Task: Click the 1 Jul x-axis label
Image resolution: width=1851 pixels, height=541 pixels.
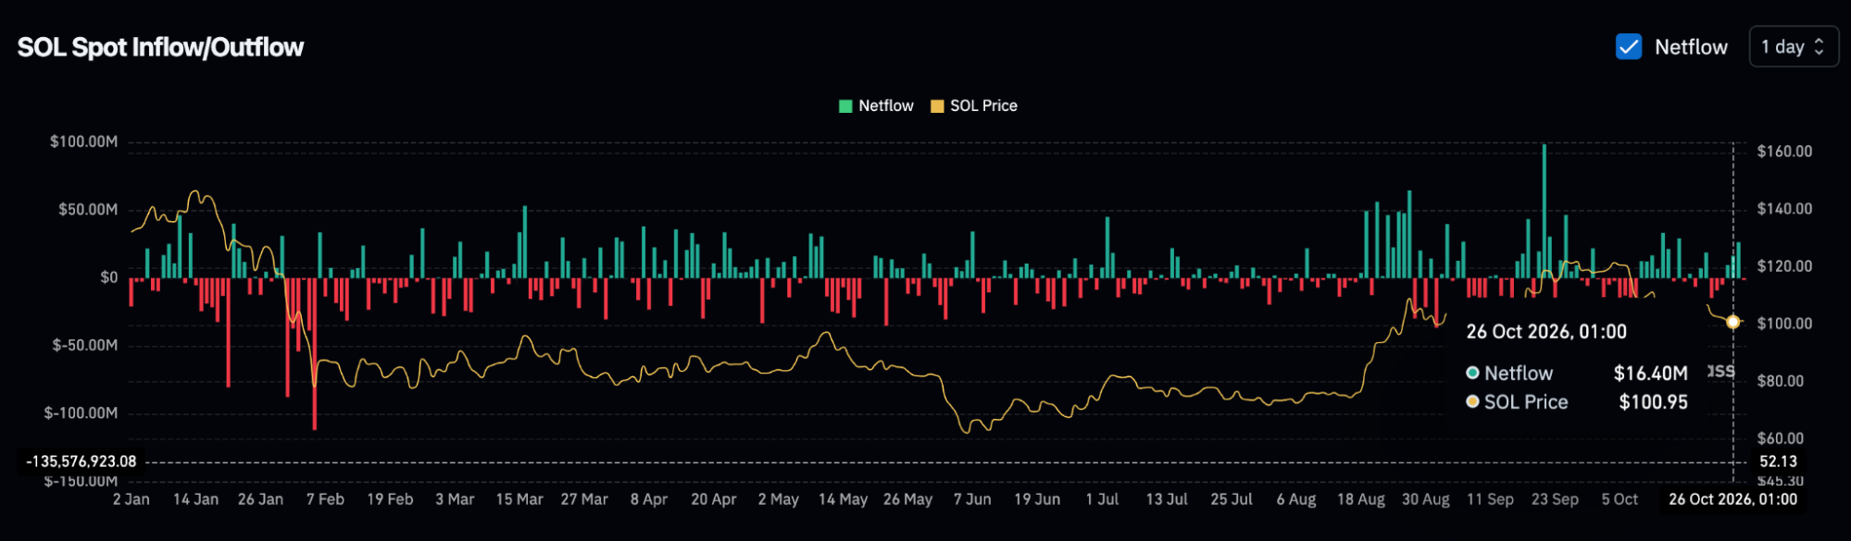Action: (x=1102, y=499)
